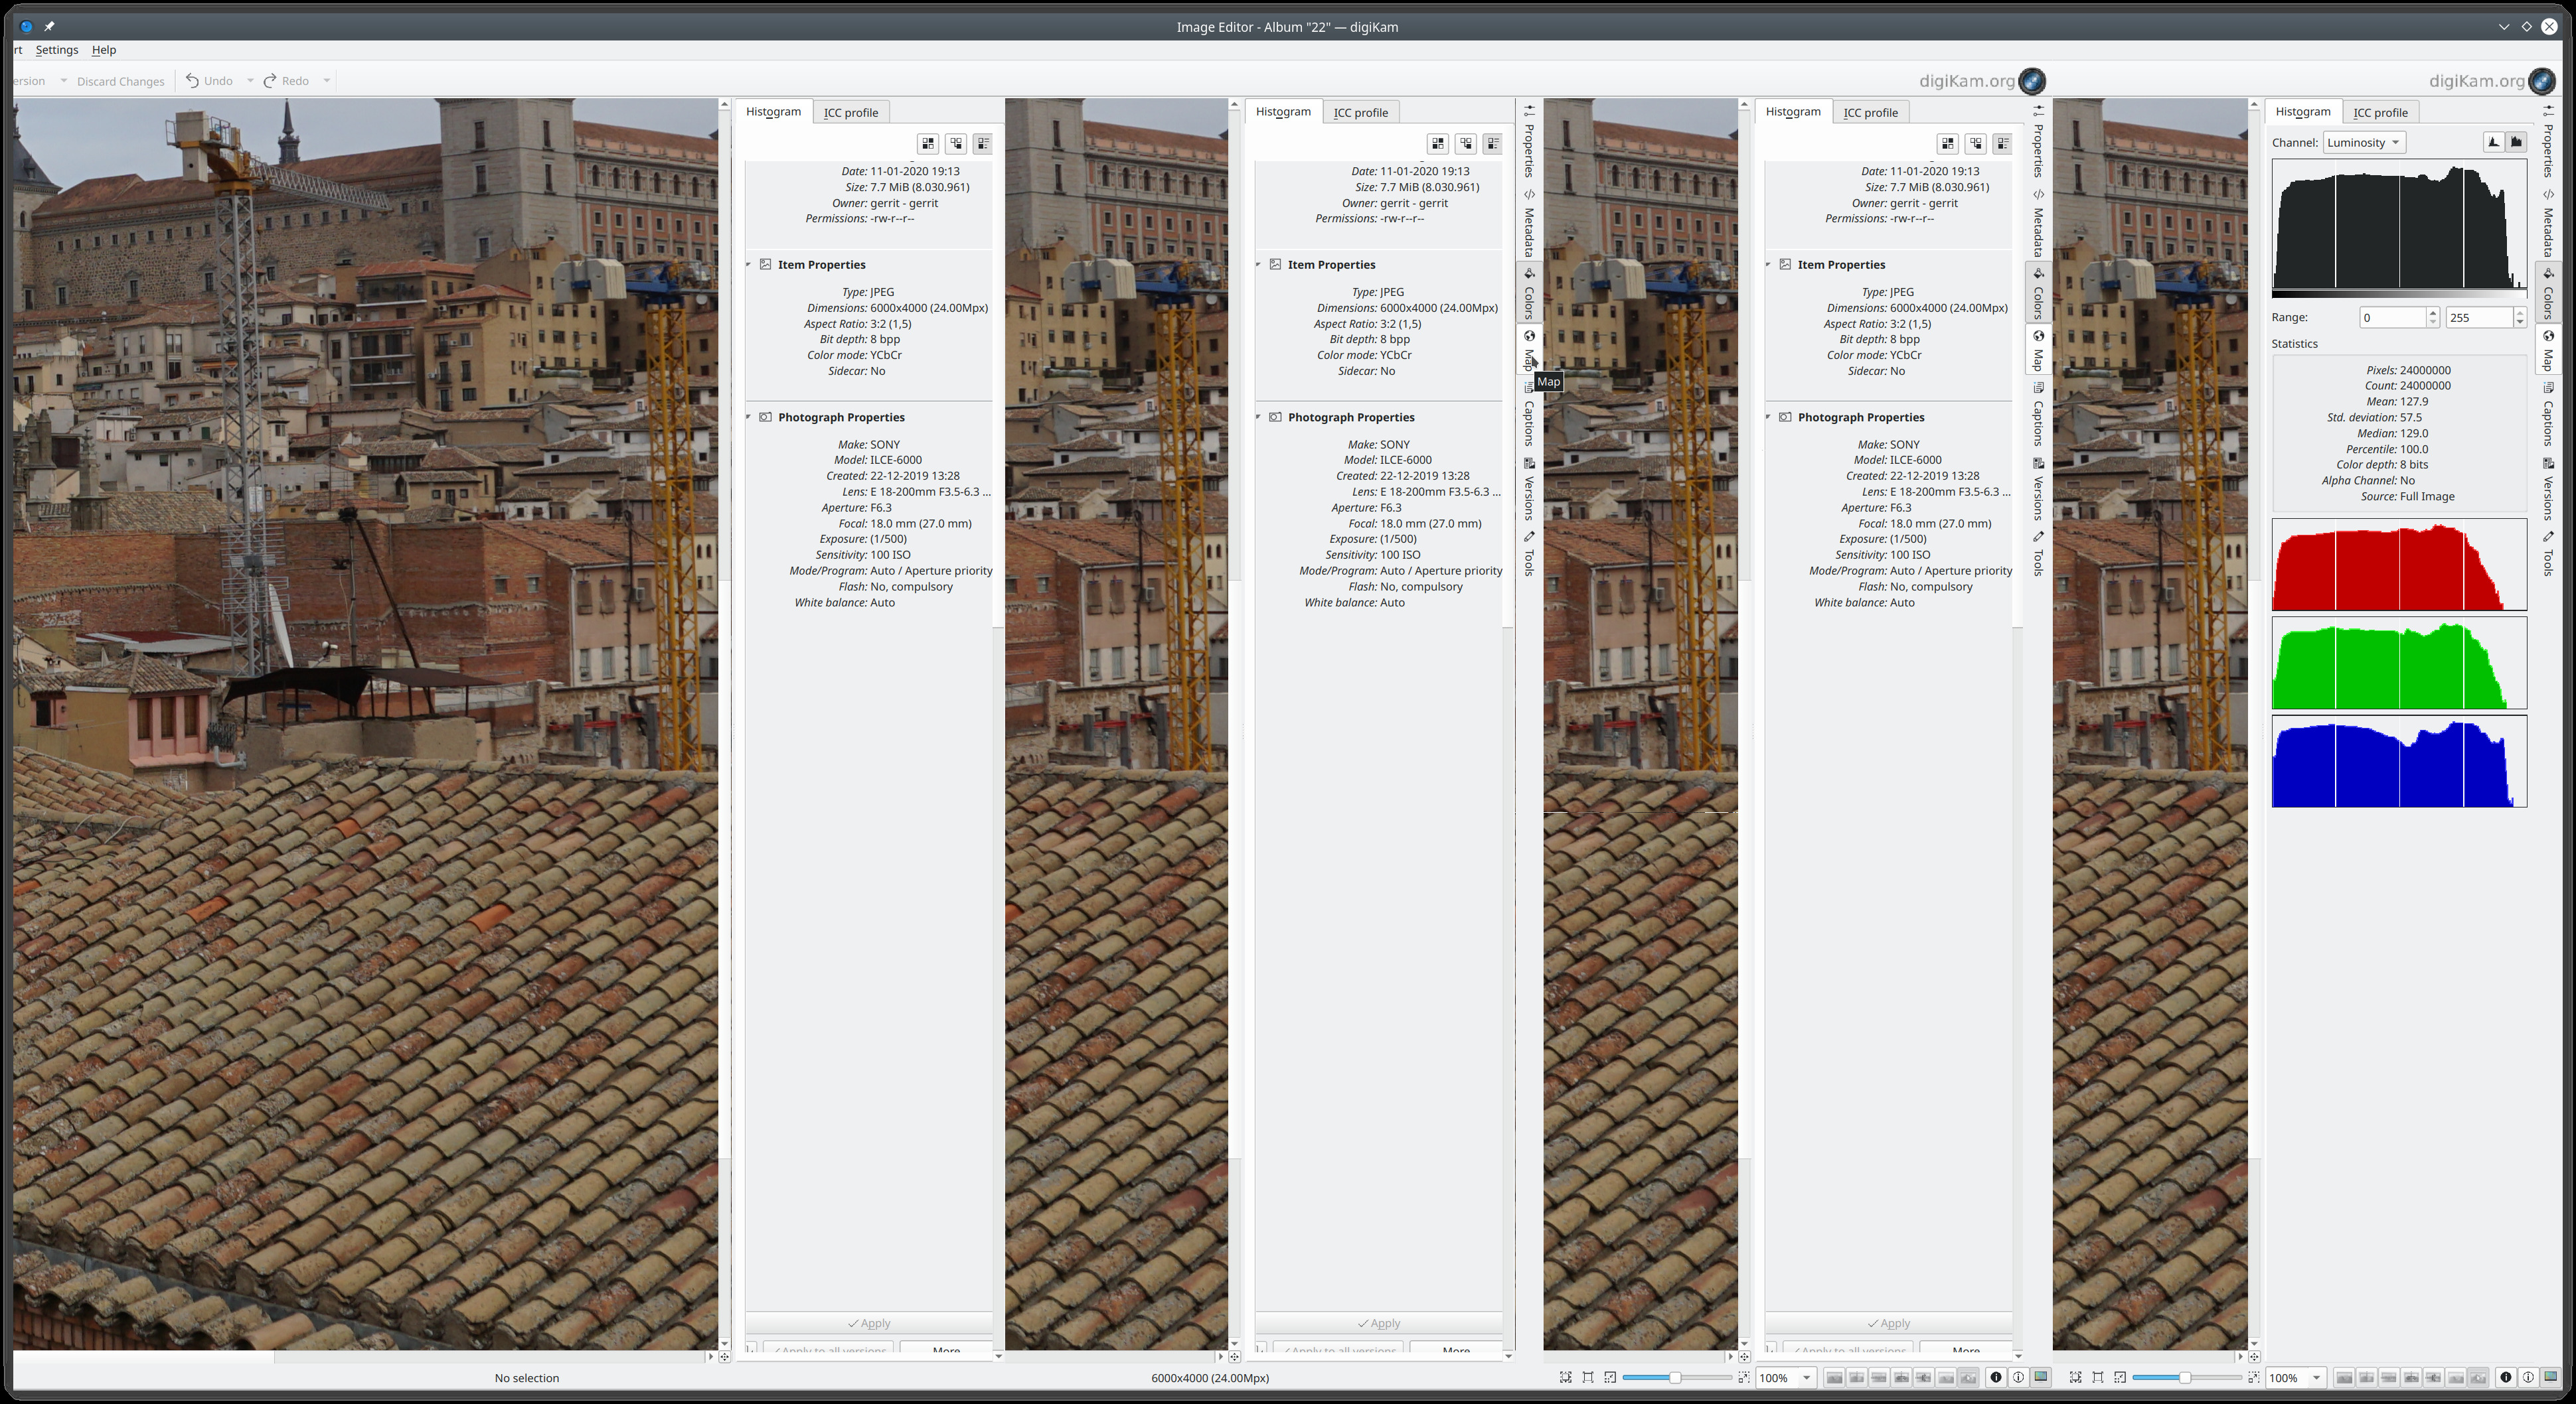Toggle the rightmost color-managed view monitor icon

coord(2550,1377)
